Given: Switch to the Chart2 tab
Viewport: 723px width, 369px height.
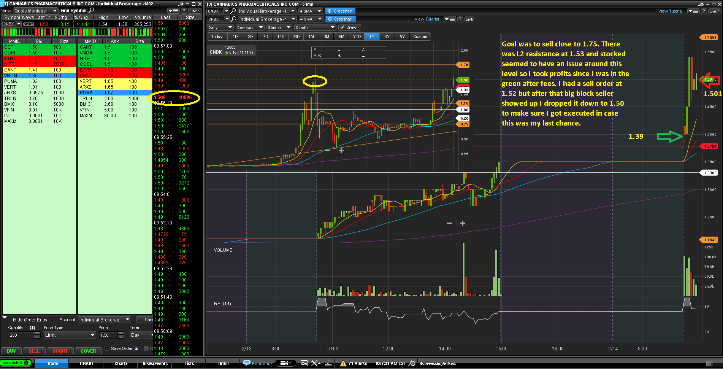Looking at the screenshot, I should click(121, 363).
